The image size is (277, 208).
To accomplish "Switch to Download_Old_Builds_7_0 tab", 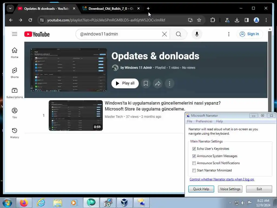I will point(111,8).
